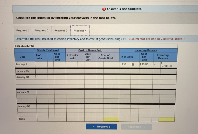Select the yellow Cost of Goods Sold total cell
198x134 pixels.
coord(111,119)
